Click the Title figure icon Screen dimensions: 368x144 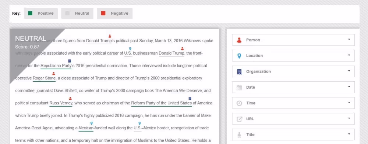(239, 135)
